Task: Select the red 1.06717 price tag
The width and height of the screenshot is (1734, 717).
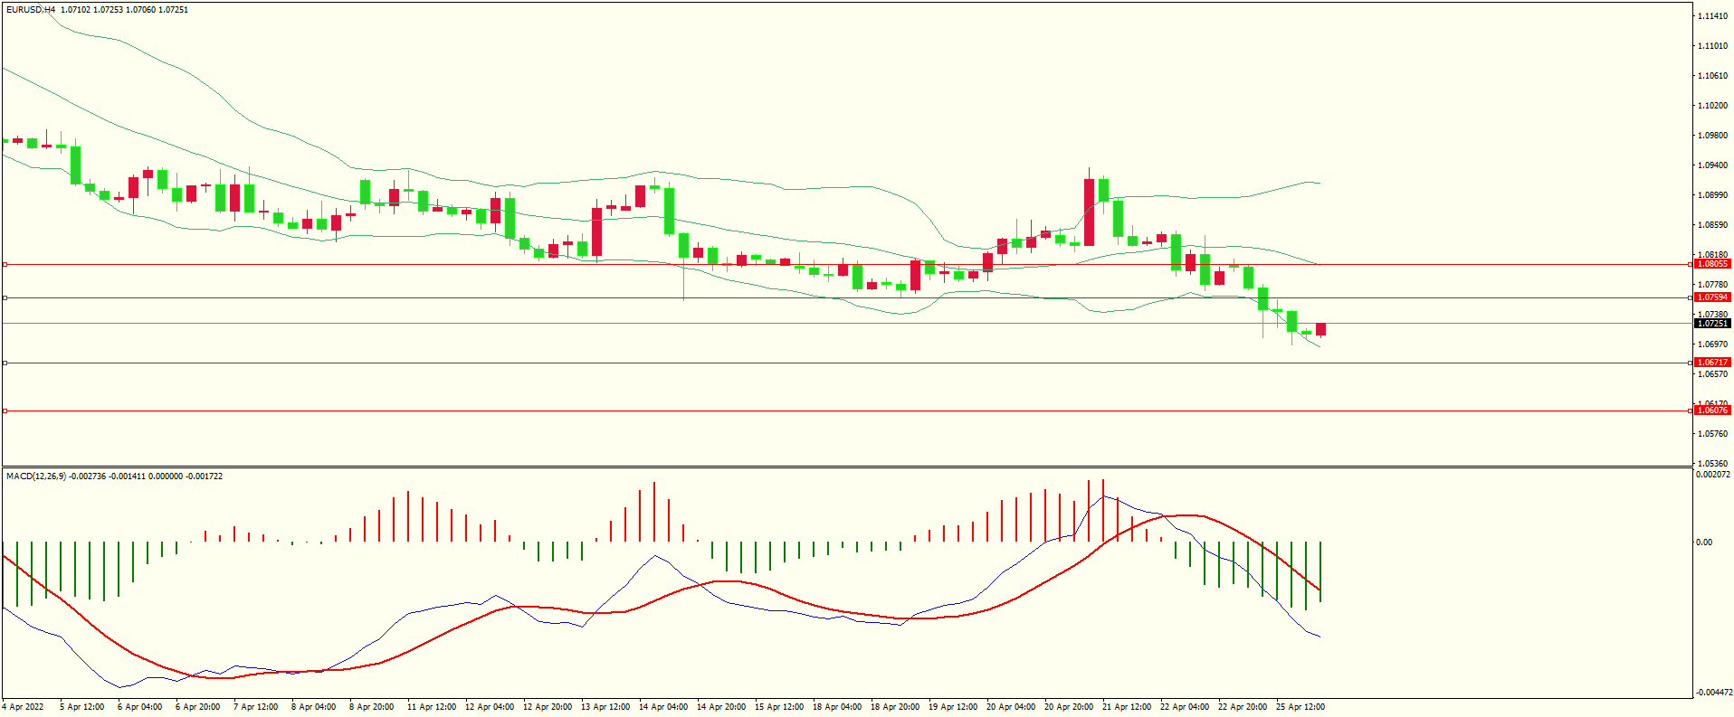Action: 1711,363
